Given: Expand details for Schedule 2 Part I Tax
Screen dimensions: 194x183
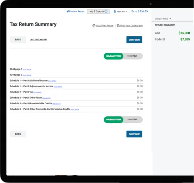Looking at the screenshot, I should click(38, 92).
